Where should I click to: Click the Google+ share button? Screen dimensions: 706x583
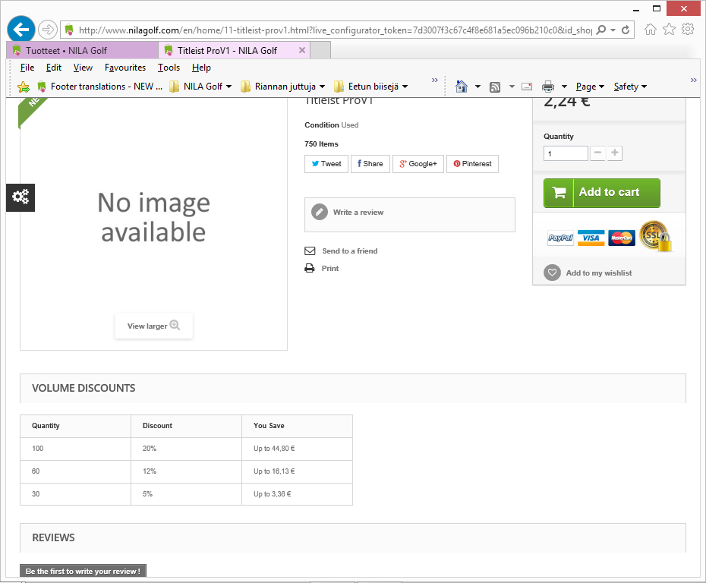[418, 164]
